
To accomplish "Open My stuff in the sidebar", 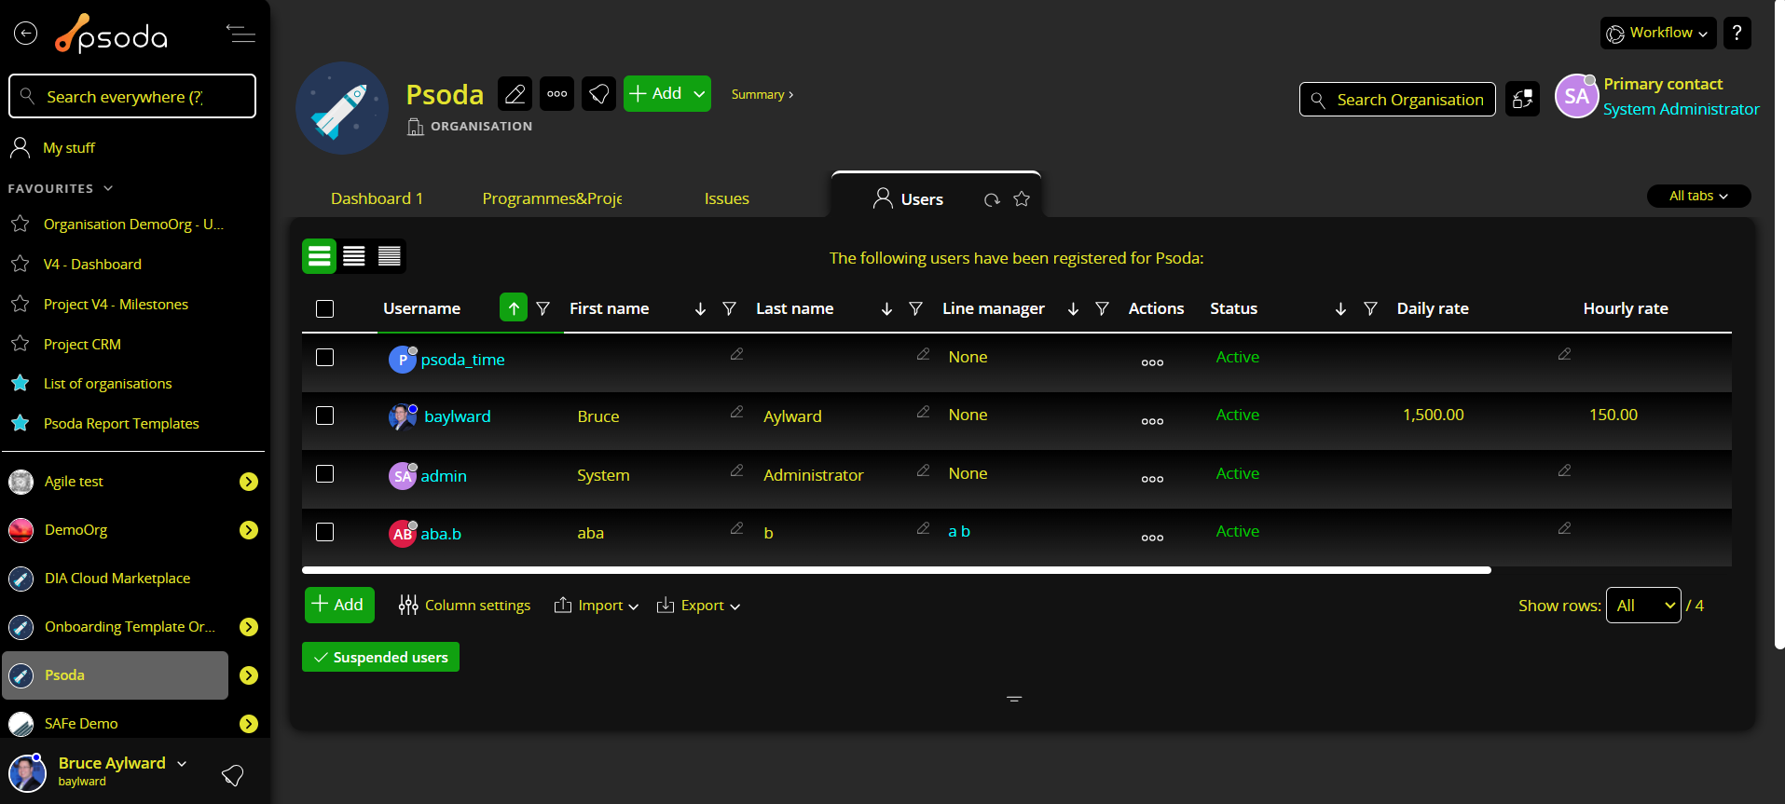I will (x=68, y=147).
